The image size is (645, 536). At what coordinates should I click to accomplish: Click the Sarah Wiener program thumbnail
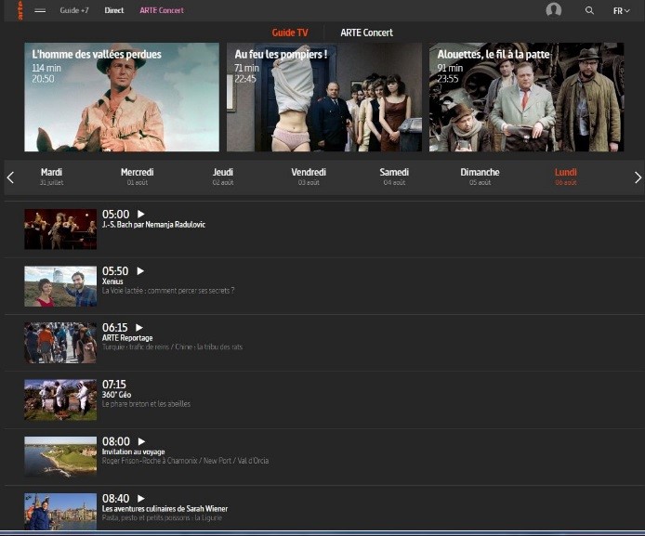[x=60, y=512]
